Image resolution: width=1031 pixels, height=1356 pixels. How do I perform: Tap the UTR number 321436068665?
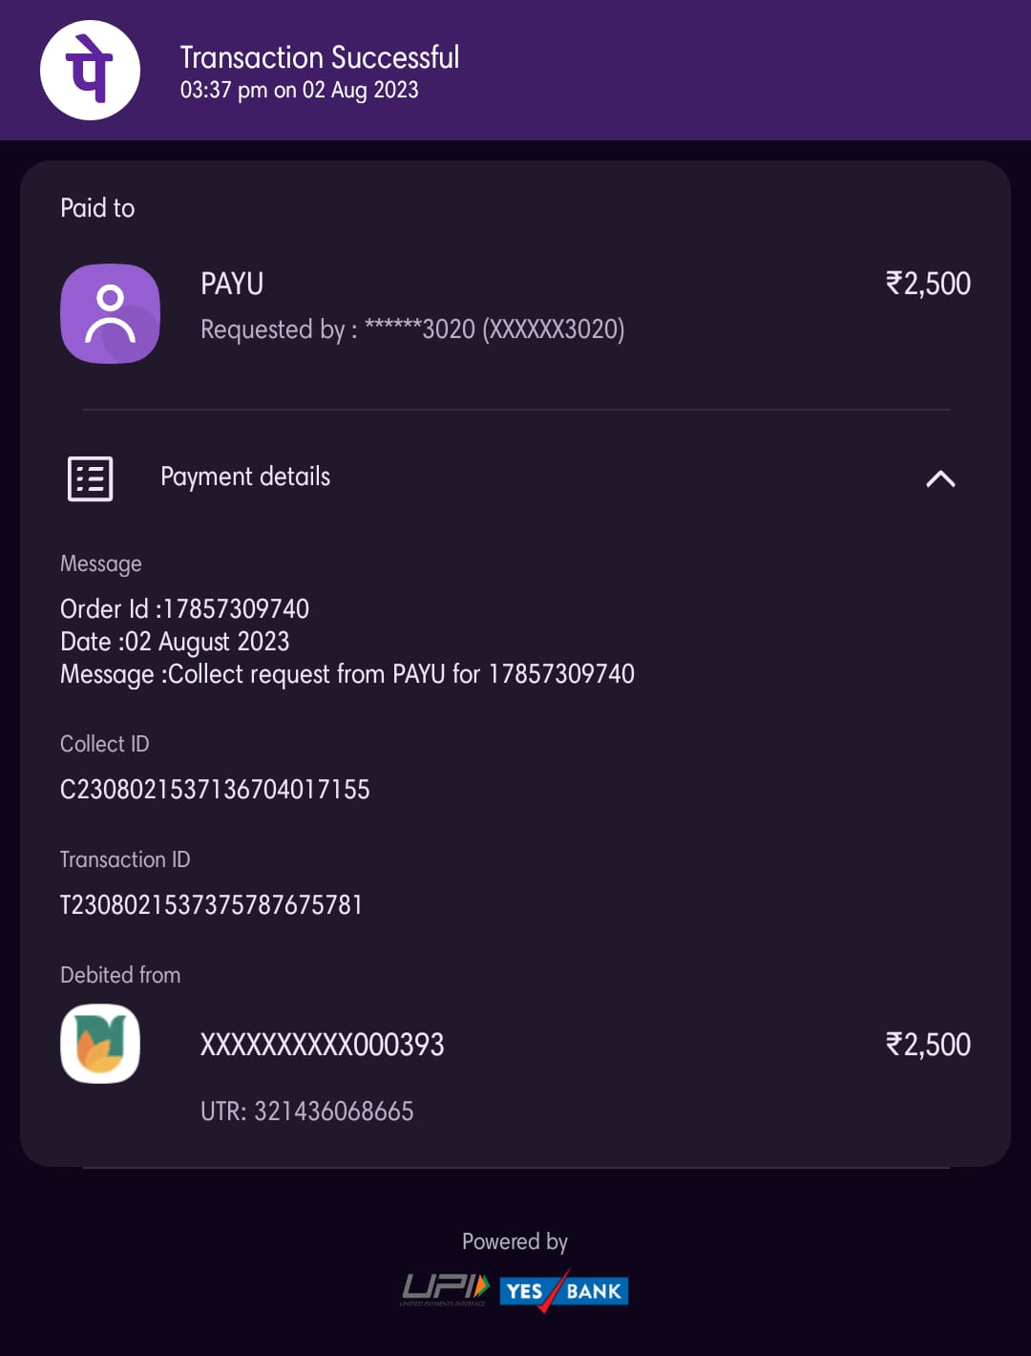click(306, 1111)
